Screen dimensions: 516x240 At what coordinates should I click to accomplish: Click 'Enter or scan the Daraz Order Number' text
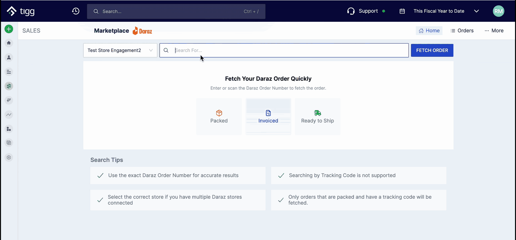click(x=268, y=88)
